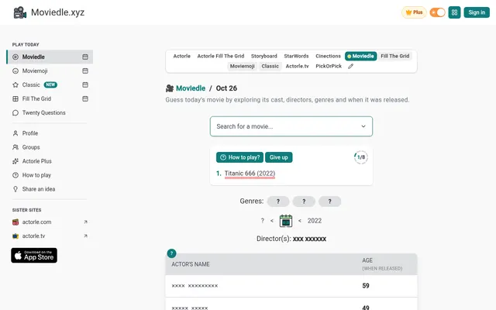Open the Fill The Grid calendar icon
The image size is (496, 310).
pyautogui.click(x=85, y=98)
